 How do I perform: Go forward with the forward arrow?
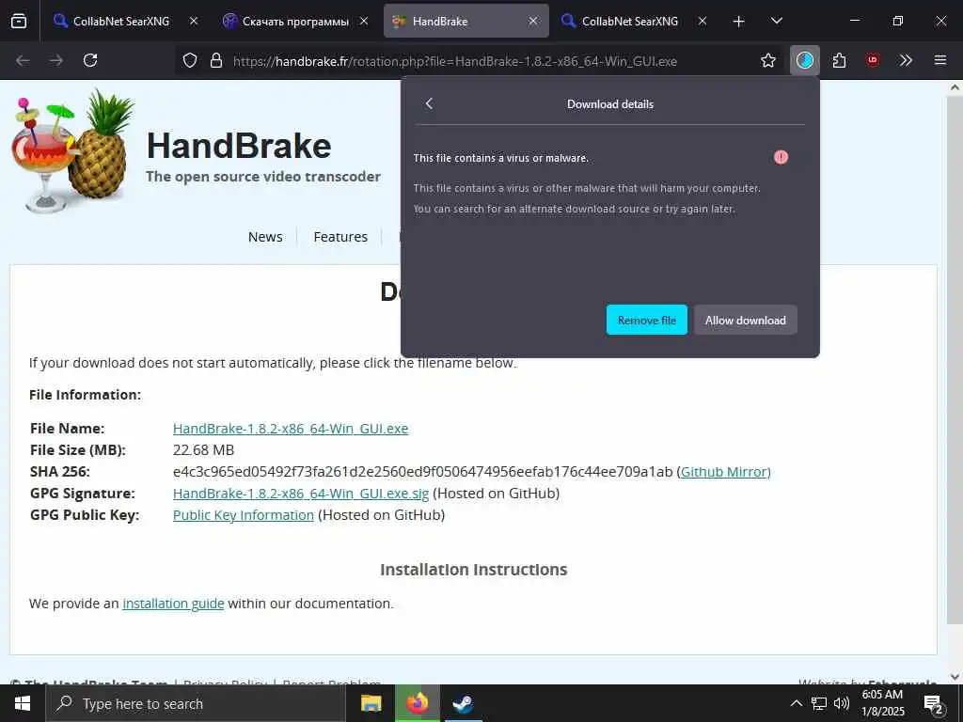pos(56,60)
